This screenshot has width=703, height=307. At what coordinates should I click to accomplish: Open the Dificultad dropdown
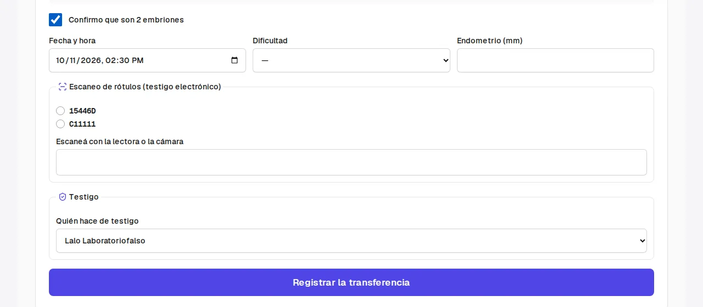351,60
